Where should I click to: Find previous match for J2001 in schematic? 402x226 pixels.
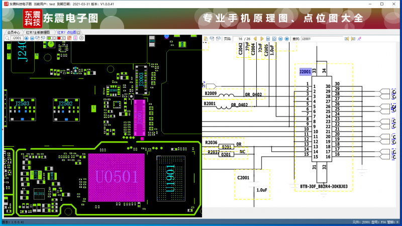pos(346,39)
